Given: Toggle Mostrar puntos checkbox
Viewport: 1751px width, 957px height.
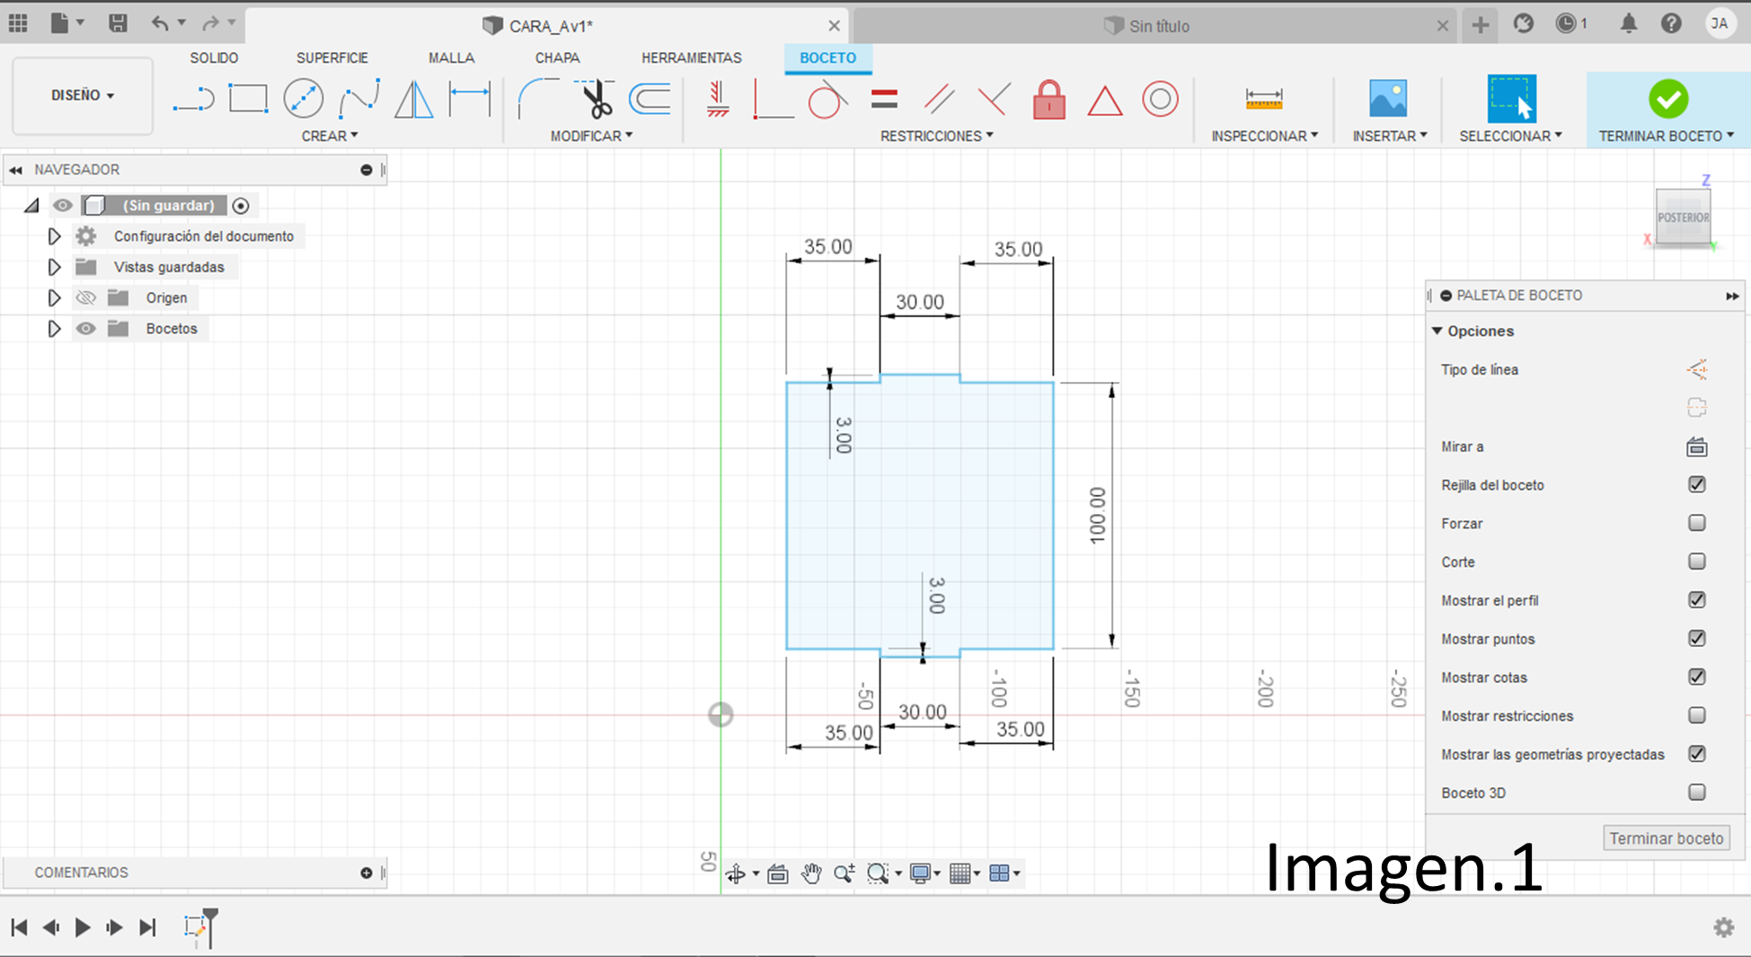Looking at the screenshot, I should coord(1696,638).
